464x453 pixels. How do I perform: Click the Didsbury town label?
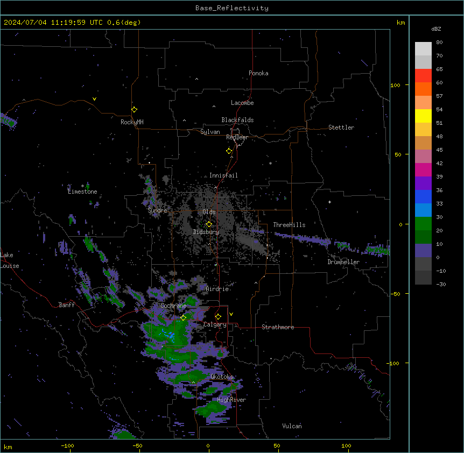[206, 232]
